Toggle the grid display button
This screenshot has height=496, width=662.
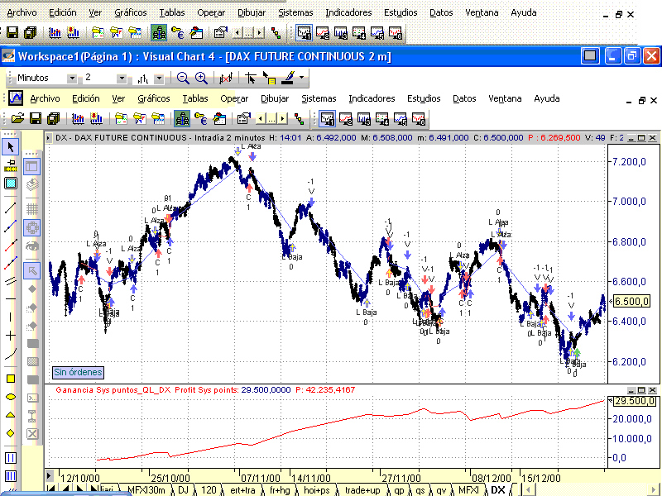[x=32, y=209]
